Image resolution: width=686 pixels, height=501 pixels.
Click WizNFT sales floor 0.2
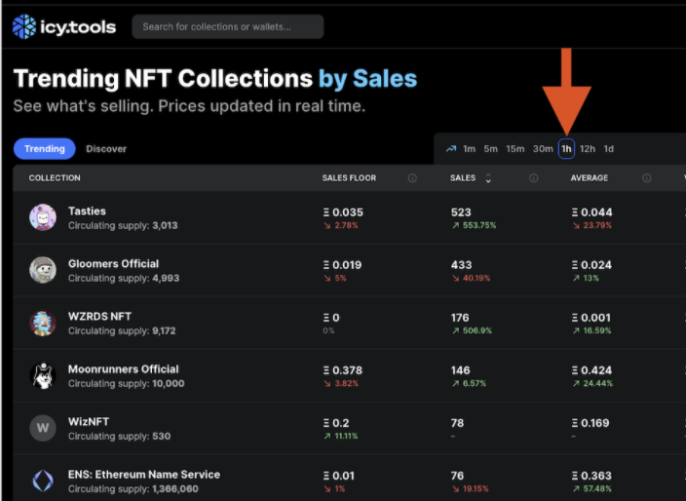tap(336, 423)
